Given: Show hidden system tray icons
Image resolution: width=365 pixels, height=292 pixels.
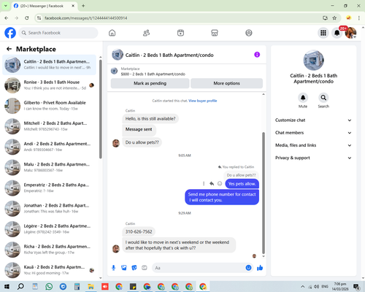Looking at the screenshot, I should 302,286.
